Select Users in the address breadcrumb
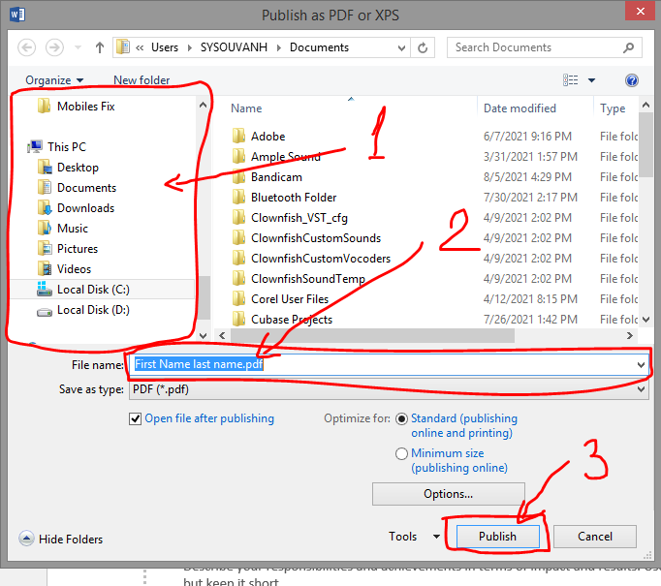This screenshot has height=586, width=661. (x=165, y=47)
